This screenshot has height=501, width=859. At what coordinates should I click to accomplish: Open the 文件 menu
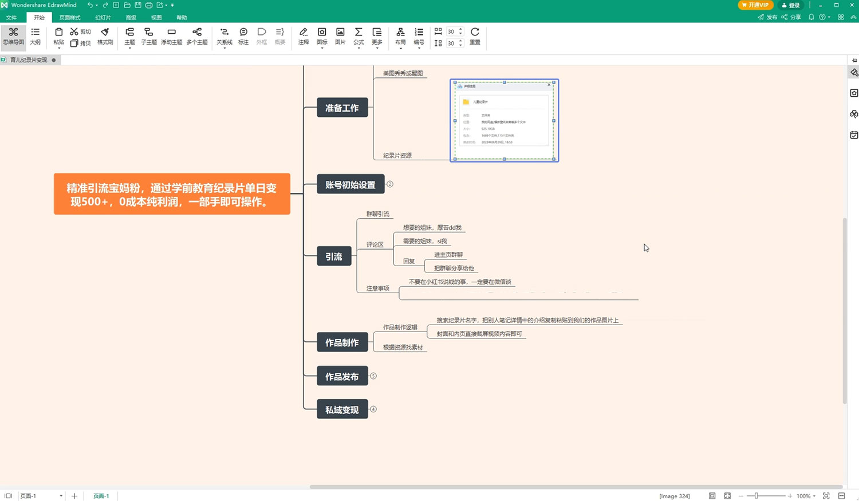coord(11,18)
